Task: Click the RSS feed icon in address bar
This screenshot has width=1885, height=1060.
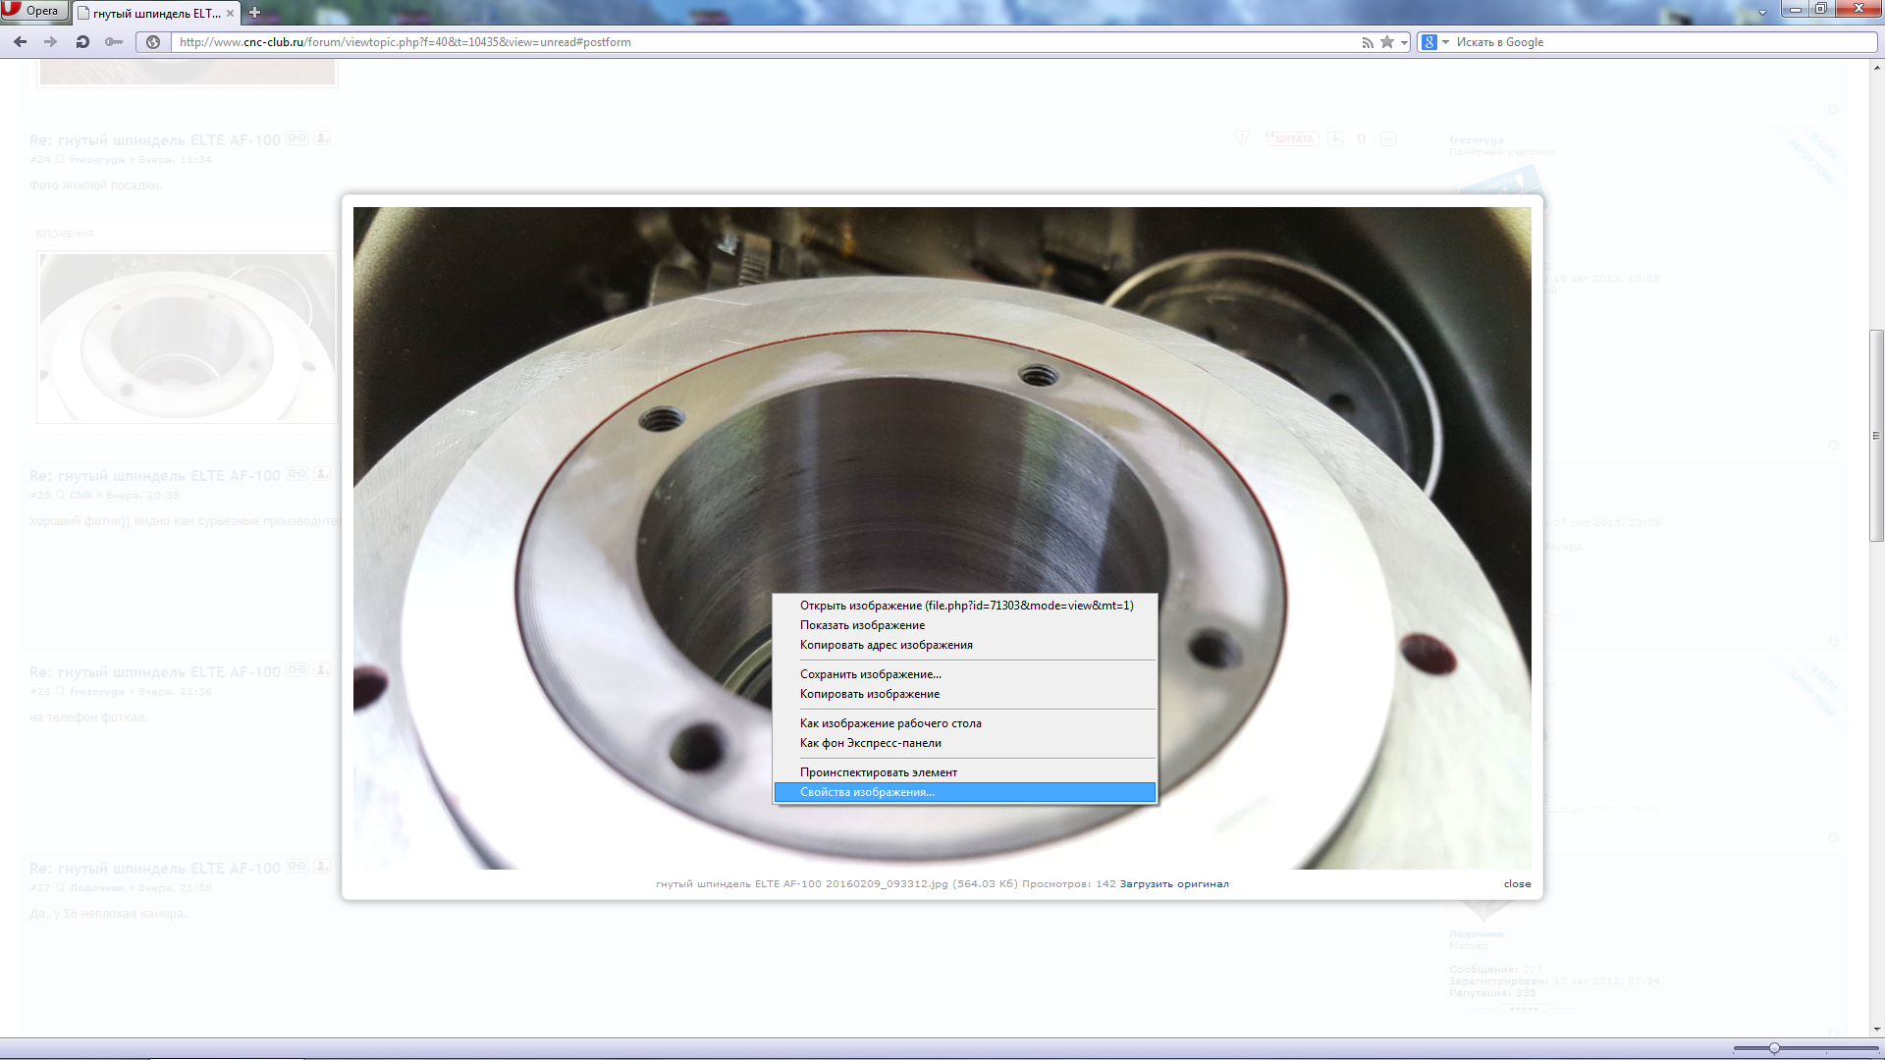Action: pyautogui.click(x=1367, y=42)
